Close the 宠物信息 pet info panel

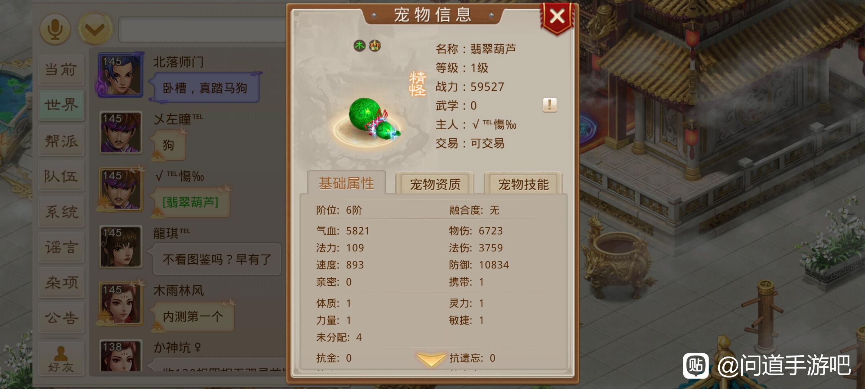pos(557,17)
